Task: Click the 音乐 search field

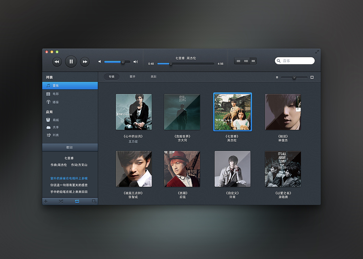Action: (295, 61)
